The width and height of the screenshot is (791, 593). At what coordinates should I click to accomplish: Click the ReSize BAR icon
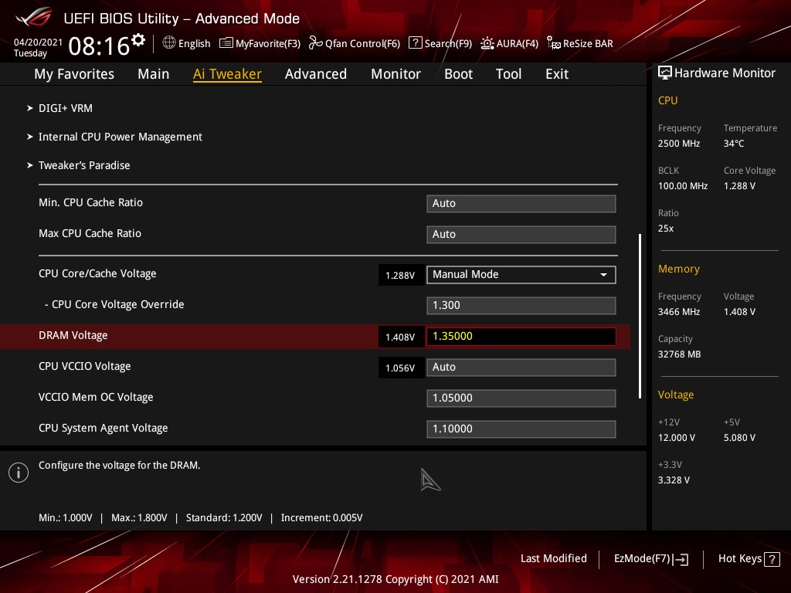point(553,43)
